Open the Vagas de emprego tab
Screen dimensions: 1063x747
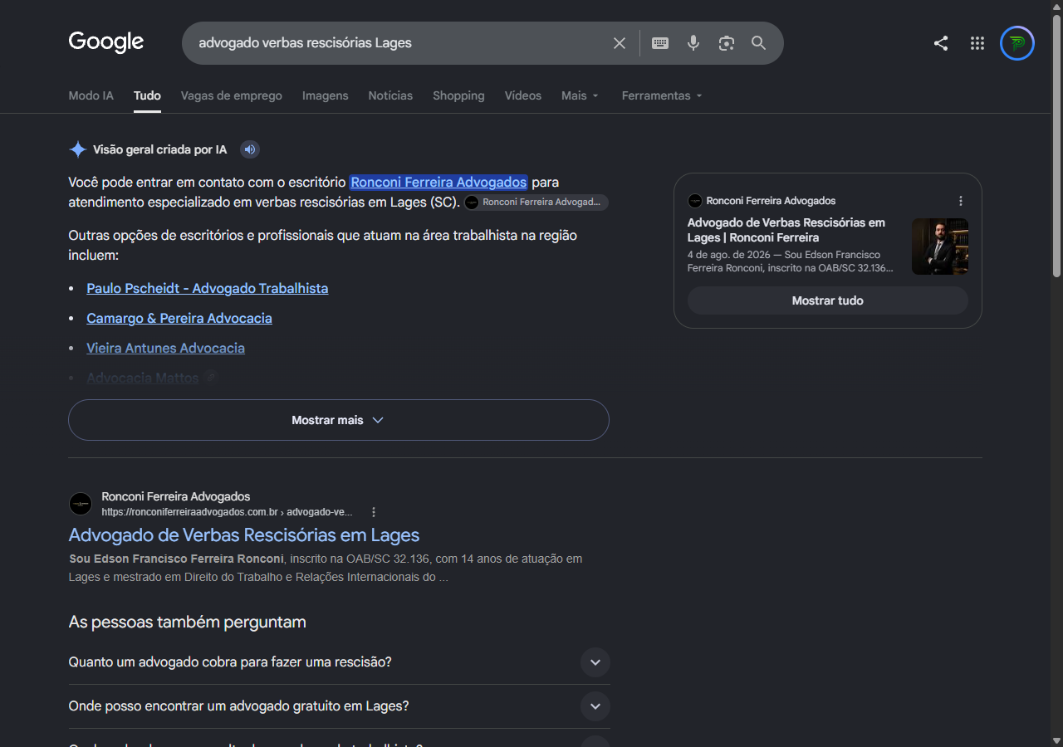(232, 95)
